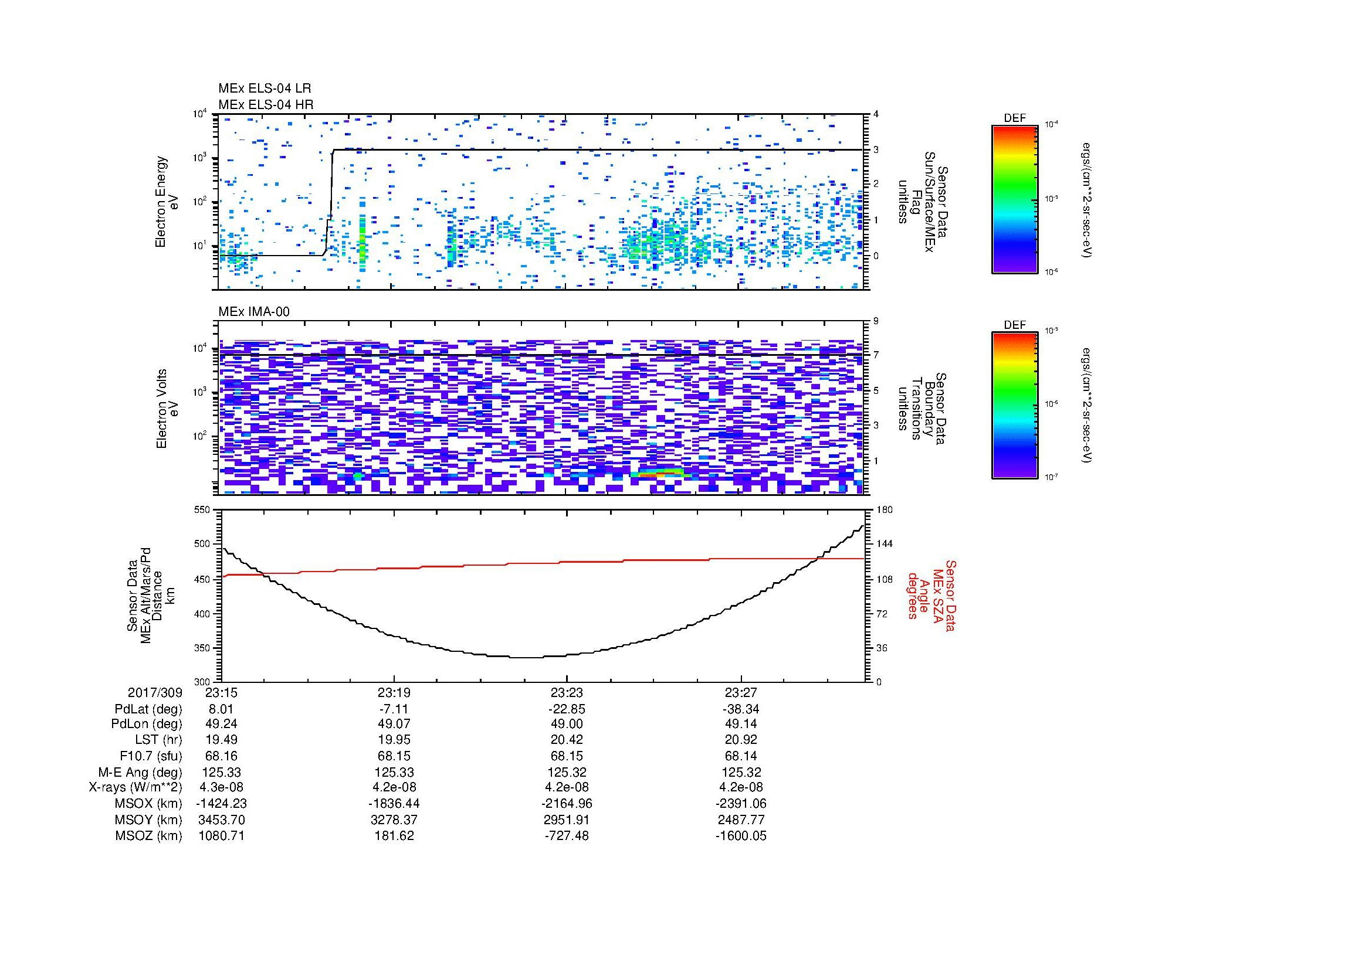Click the 'PdLat (deg)' row label
Screen dimensions: 1372x969
(x=148, y=709)
